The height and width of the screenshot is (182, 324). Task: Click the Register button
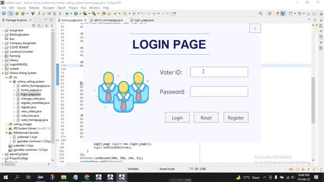[236, 118]
